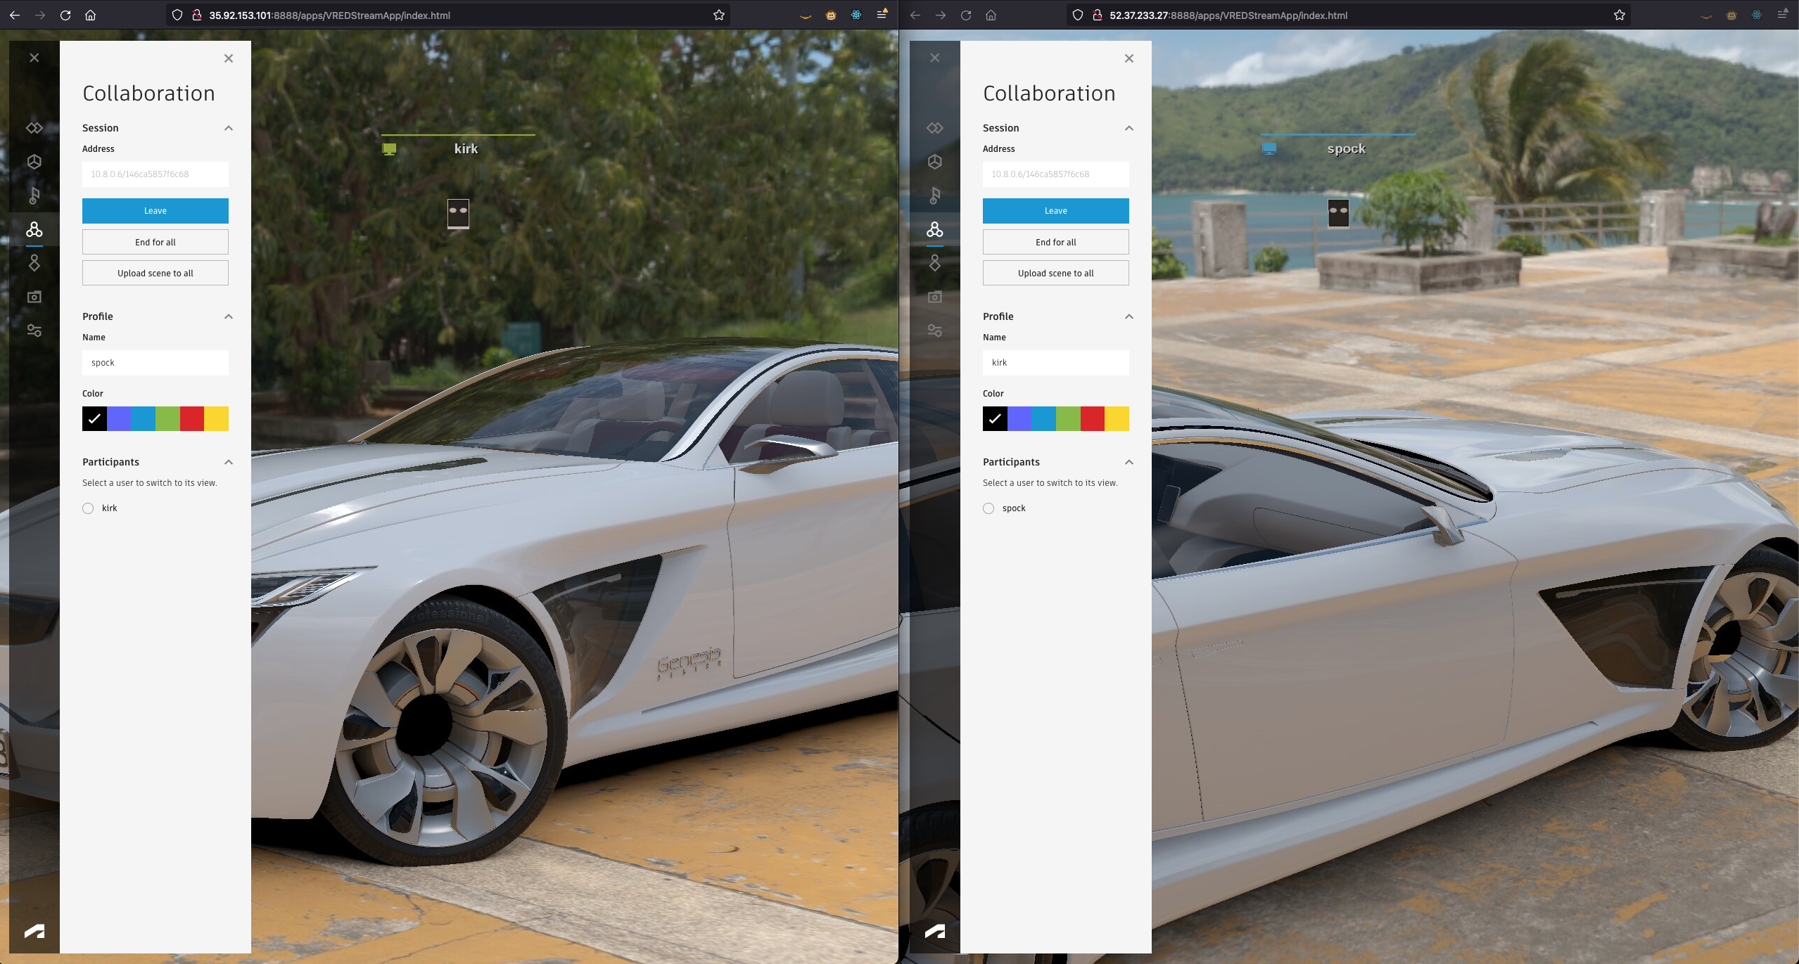Select the Scene cube icon in the sidebar

(34, 162)
